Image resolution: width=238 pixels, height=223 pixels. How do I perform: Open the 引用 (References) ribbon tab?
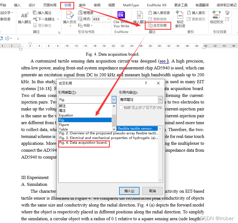[68, 5]
